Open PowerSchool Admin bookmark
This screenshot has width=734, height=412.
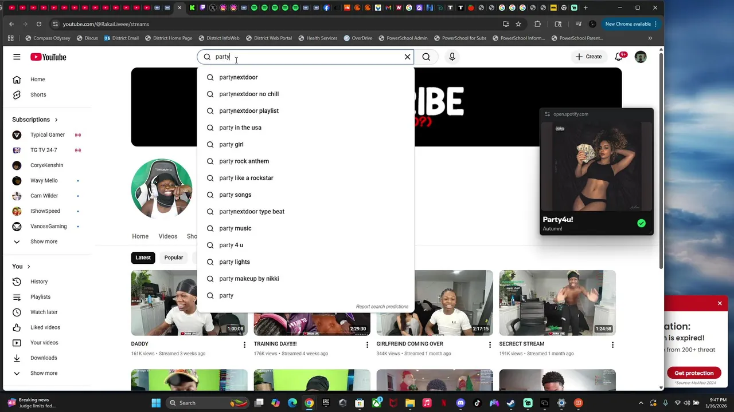click(403, 38)
